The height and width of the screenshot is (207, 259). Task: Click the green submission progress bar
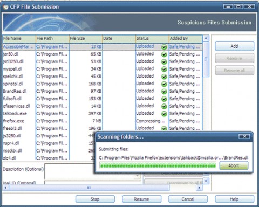(158, 165)
